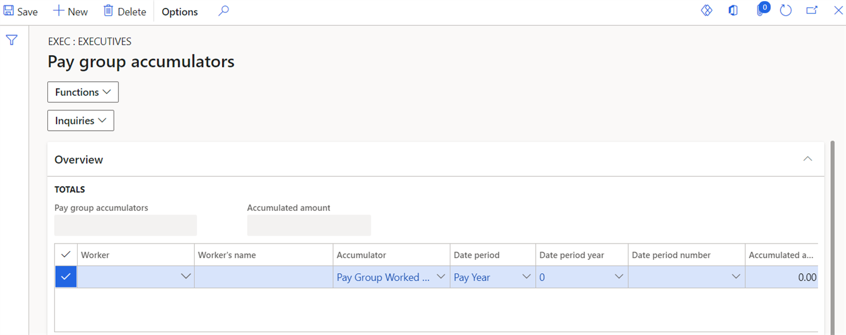Viewport: 846px width, 335px height.
Task: Open form in new window icon
Action: [x=811, y=10]
